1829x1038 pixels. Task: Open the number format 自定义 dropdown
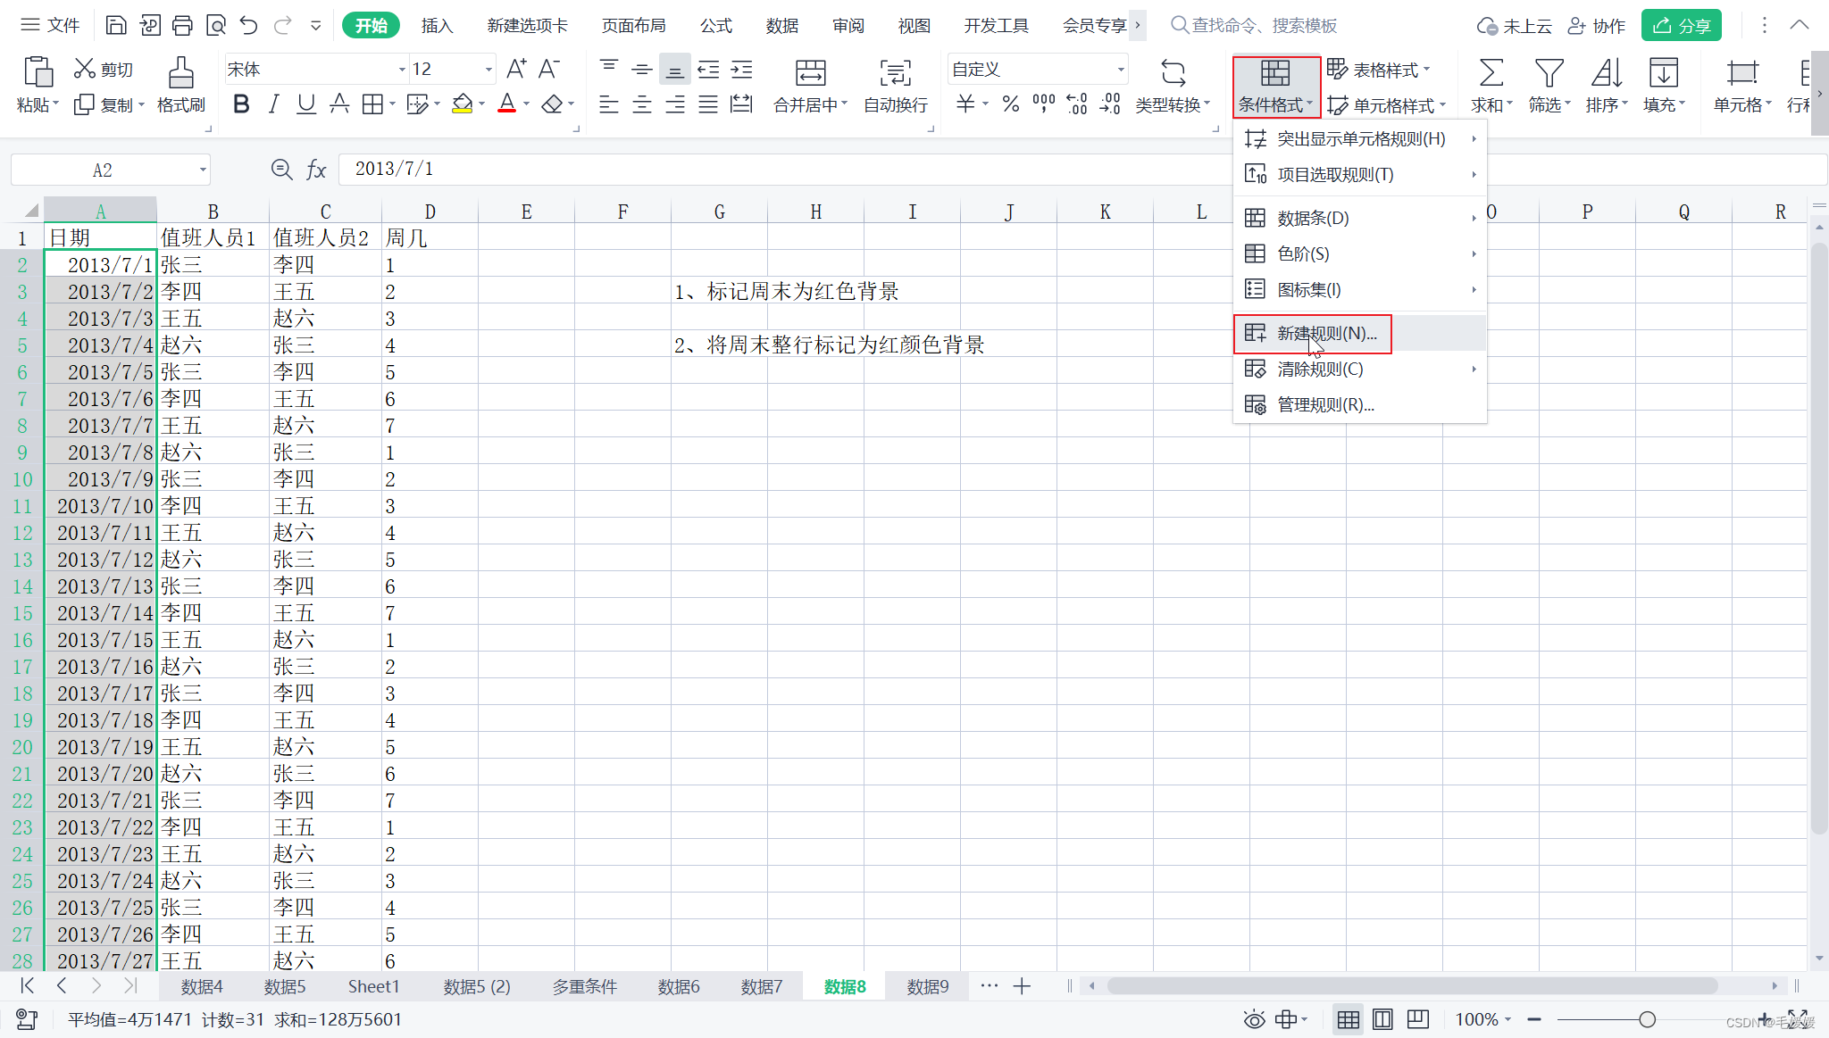1120,70
